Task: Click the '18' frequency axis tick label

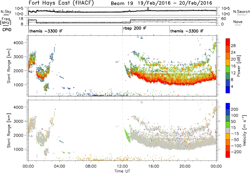Action: pyautogui.click(x=21, y=19)
